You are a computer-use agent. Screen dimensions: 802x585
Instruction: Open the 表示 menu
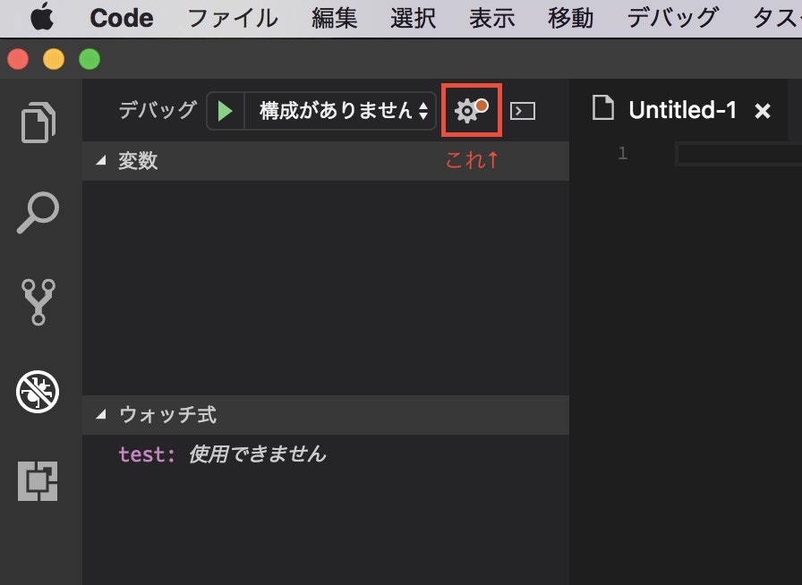coord(491,19)
